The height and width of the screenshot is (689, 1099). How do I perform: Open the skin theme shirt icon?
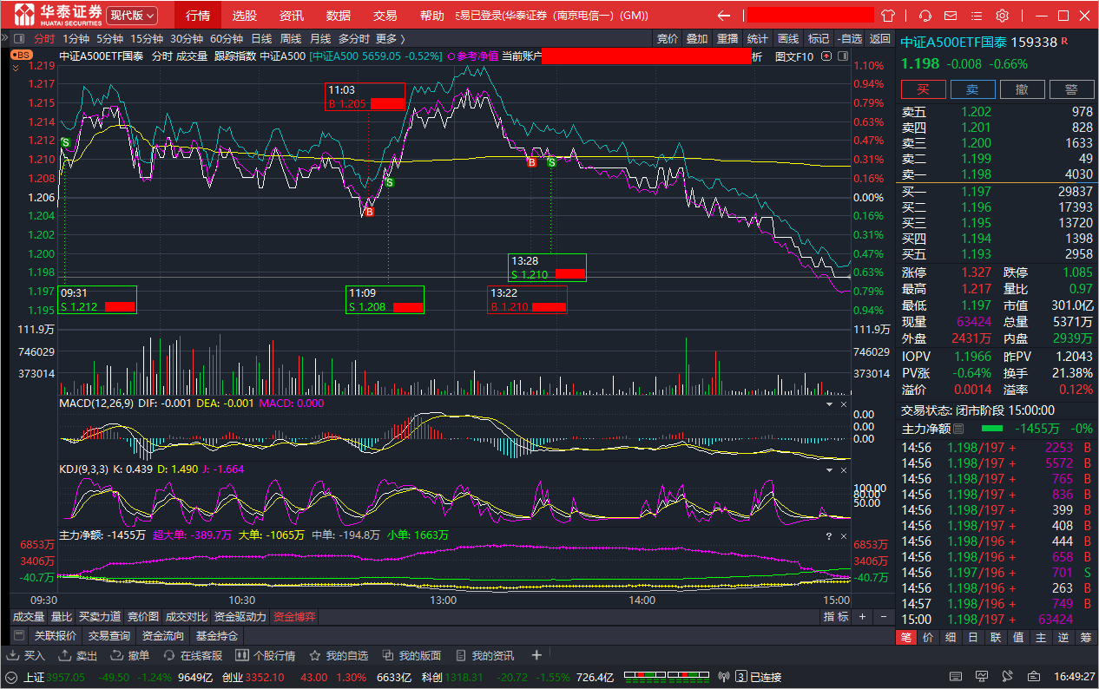[887, 16]
